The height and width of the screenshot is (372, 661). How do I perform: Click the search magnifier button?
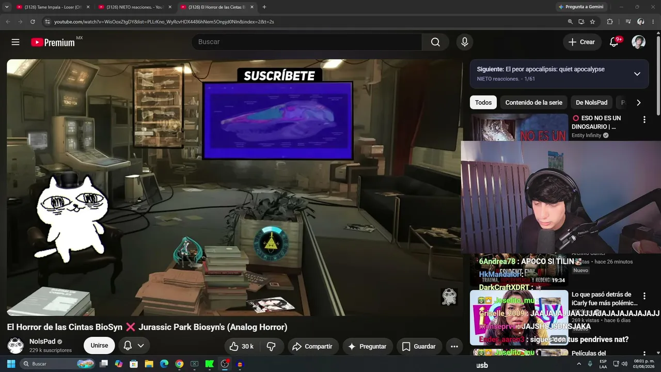[435, 42]
